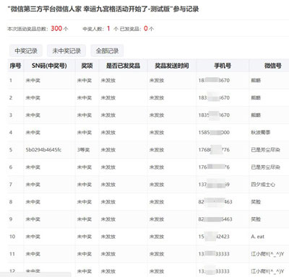
Task: Select WeChat name 笑脸 in row 8
Action: 256,202
